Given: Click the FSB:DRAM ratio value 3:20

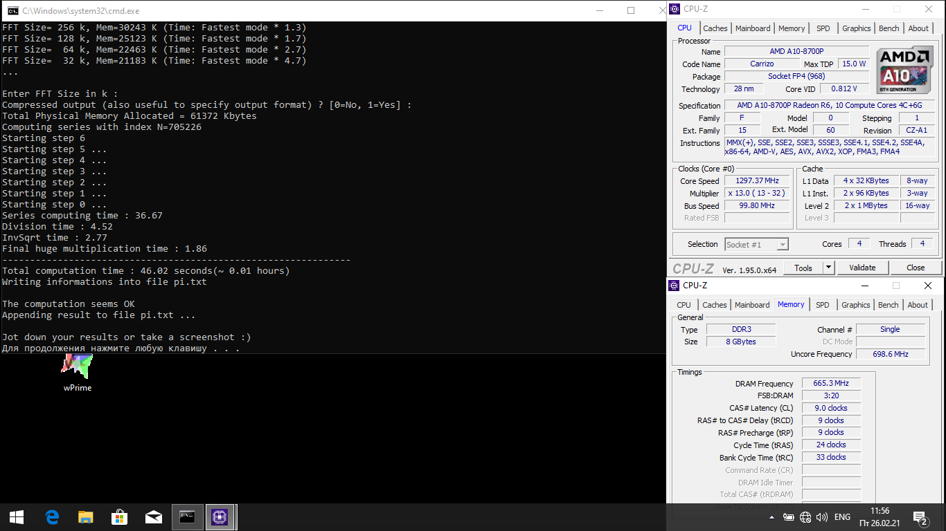Looking at the screenshot, I should [831, 395].
